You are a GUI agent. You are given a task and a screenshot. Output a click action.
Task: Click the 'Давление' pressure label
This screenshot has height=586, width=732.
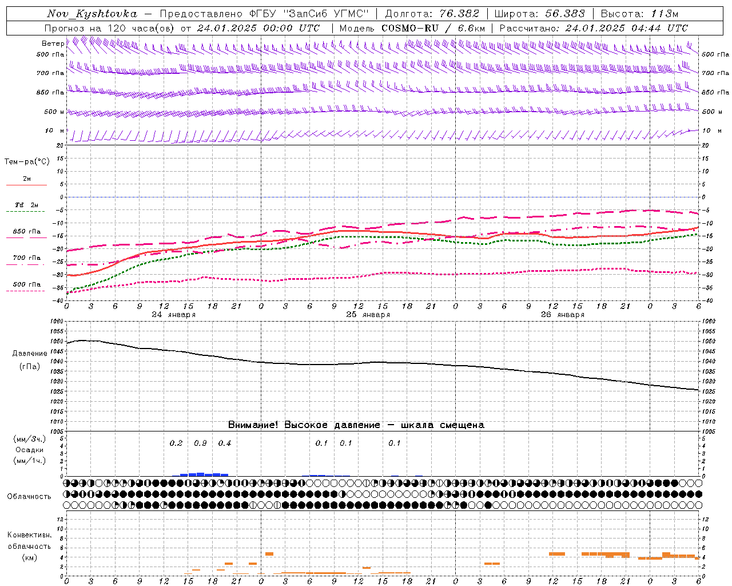pos(30,354)
